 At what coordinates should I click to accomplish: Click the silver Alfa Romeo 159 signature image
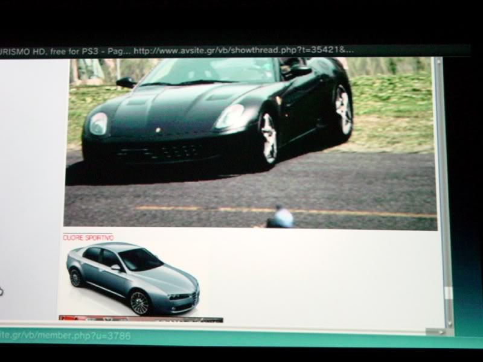pyautogui.click(x=132, y=279)
